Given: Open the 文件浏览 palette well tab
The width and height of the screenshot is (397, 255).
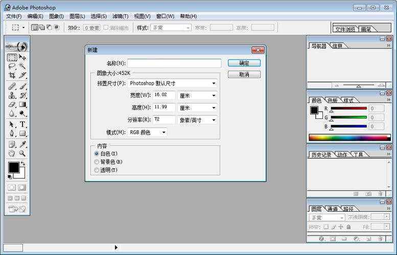Looking at the screenshot, I should coord(345,29).
